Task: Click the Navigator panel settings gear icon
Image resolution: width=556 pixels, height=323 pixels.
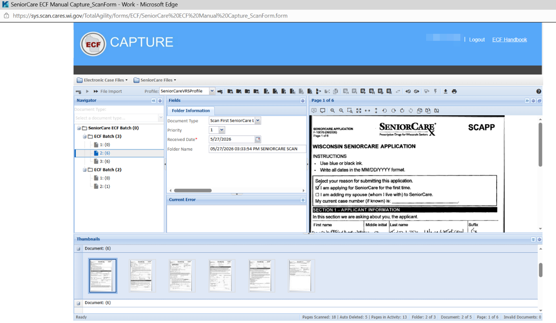Action: [x=160, y=101]
